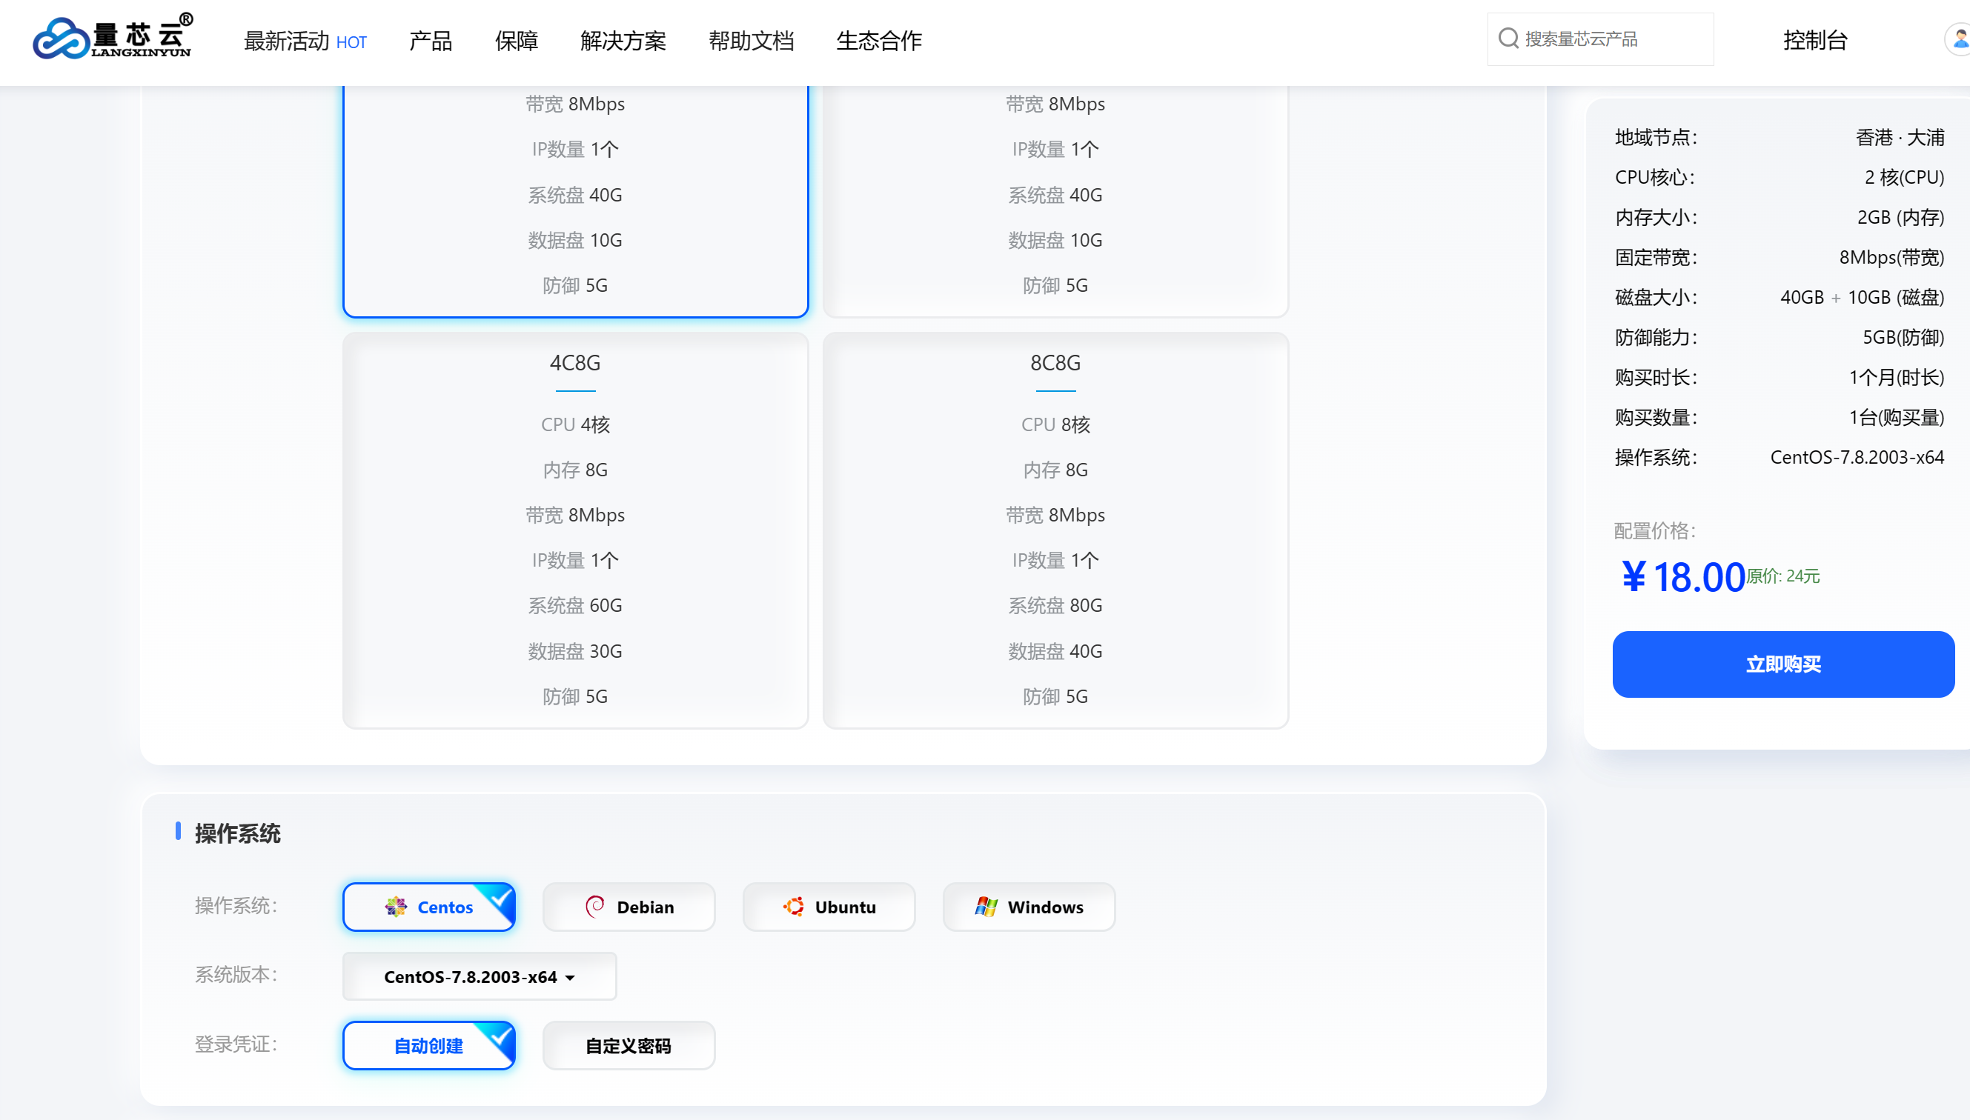The height and width of the screenshot is (1120, 1970).
Task: Click the 立即购买 button
Action: (x=1782, y=664)
